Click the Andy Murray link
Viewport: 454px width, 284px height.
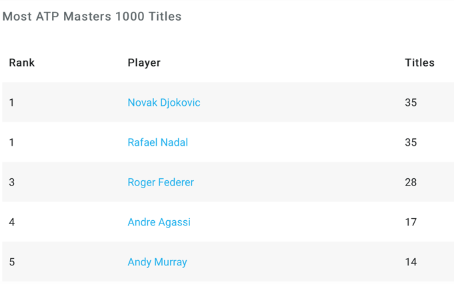157,262
